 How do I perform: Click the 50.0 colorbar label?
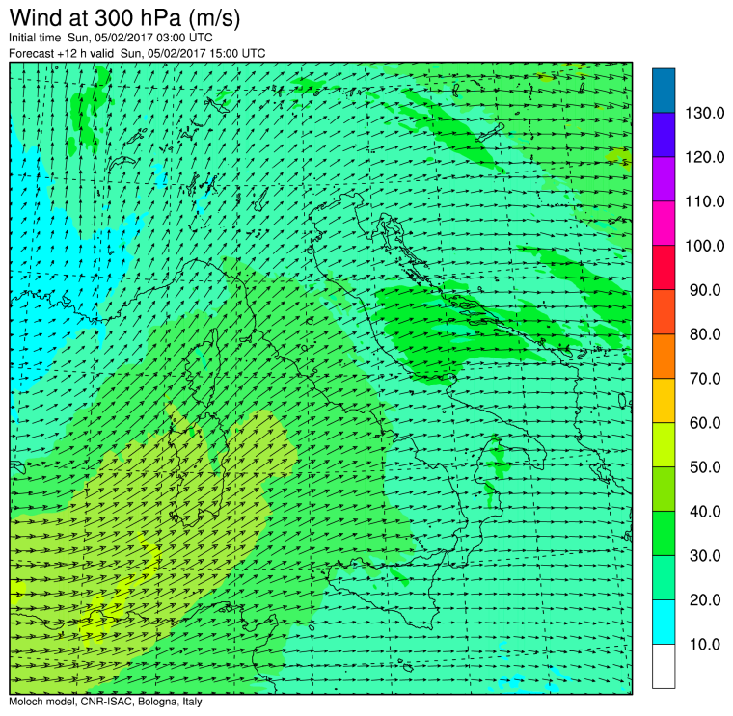coord(705,467)
